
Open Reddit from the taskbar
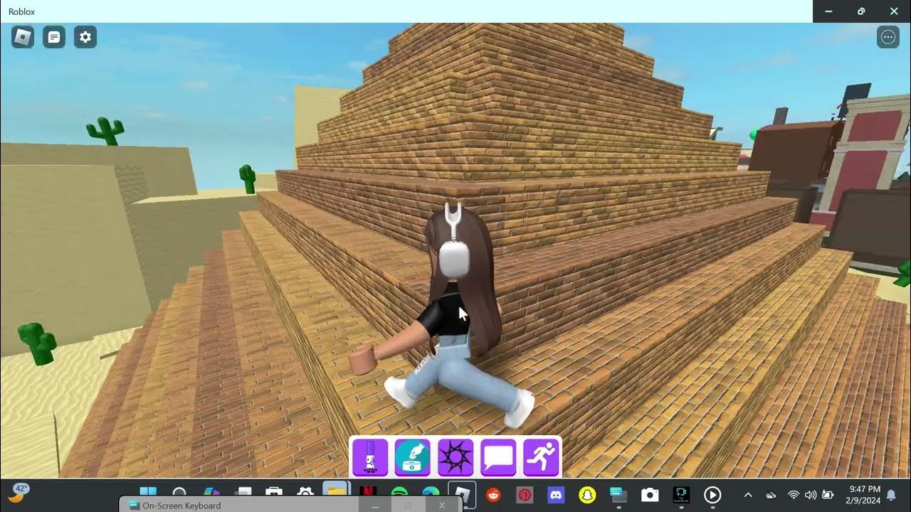click(x=493, y=495)
